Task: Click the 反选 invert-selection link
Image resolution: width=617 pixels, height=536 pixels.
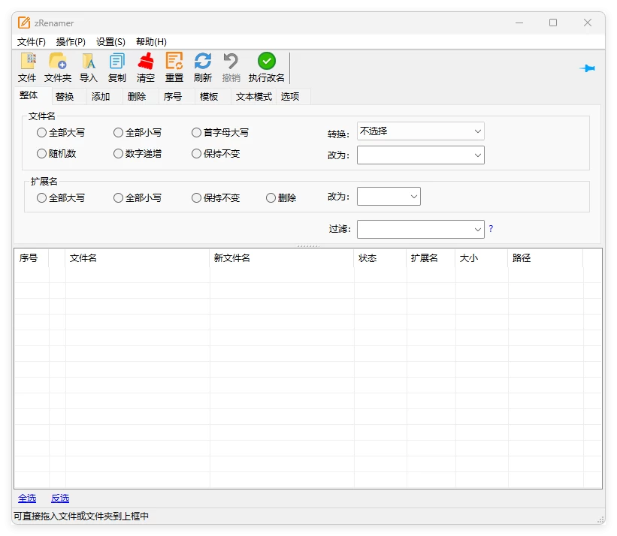Action: click(59, 498)
